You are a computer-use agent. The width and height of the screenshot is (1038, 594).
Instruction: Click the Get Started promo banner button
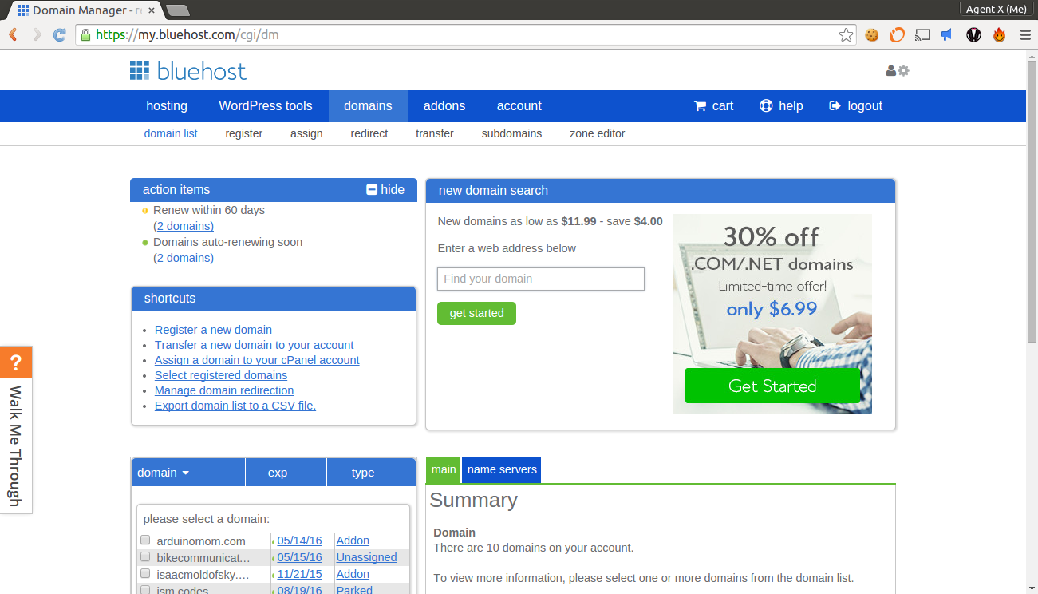pyautogui.click(x=772, y=386)
